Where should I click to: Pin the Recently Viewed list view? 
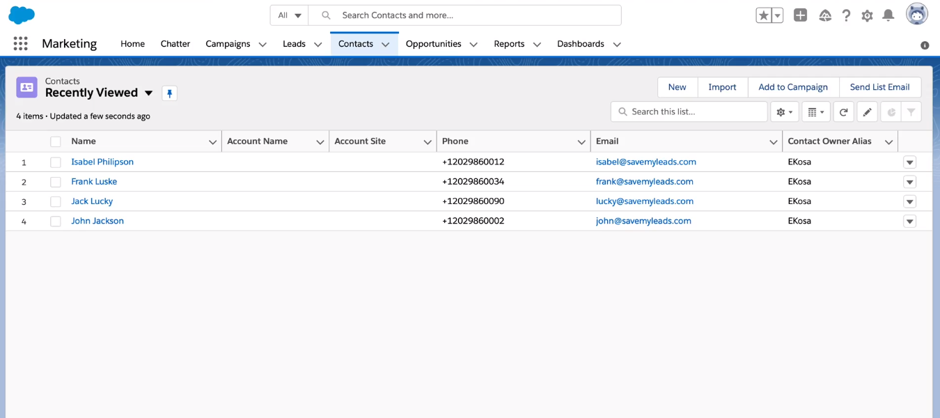[x=169, y=93]
